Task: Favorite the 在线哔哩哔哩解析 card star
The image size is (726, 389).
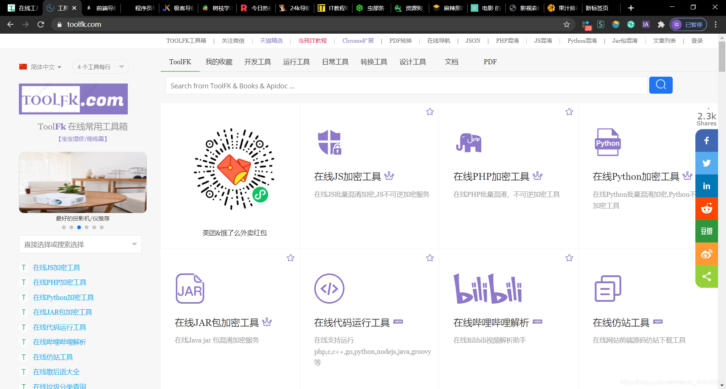Action: point(569,258)
